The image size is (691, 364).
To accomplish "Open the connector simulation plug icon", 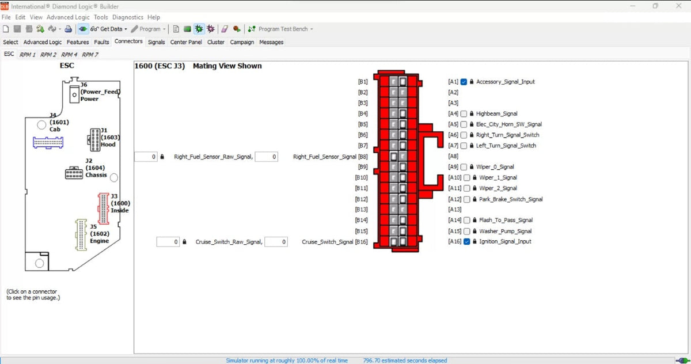I will [x=83, y=29].
